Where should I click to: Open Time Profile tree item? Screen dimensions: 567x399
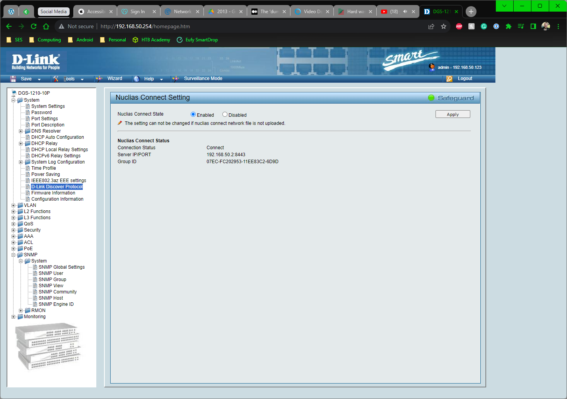[44, 168]
